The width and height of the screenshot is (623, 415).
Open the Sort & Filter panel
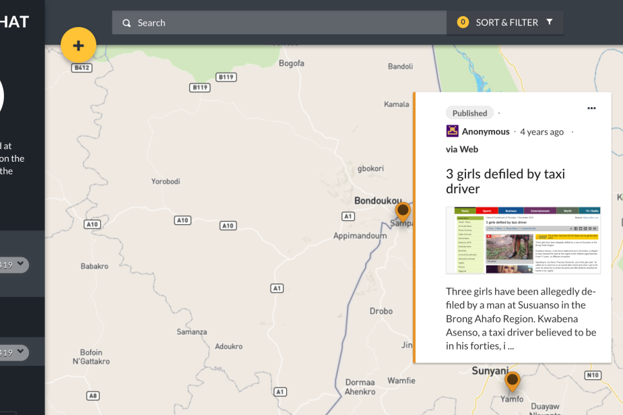506,22
